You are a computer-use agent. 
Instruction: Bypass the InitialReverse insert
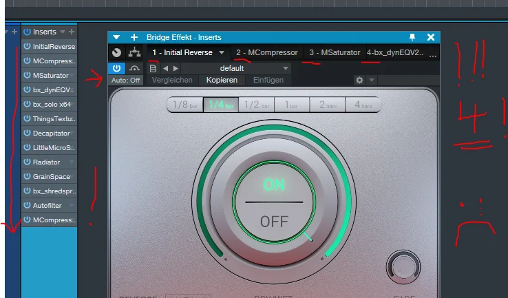click(x=27, y=46)
